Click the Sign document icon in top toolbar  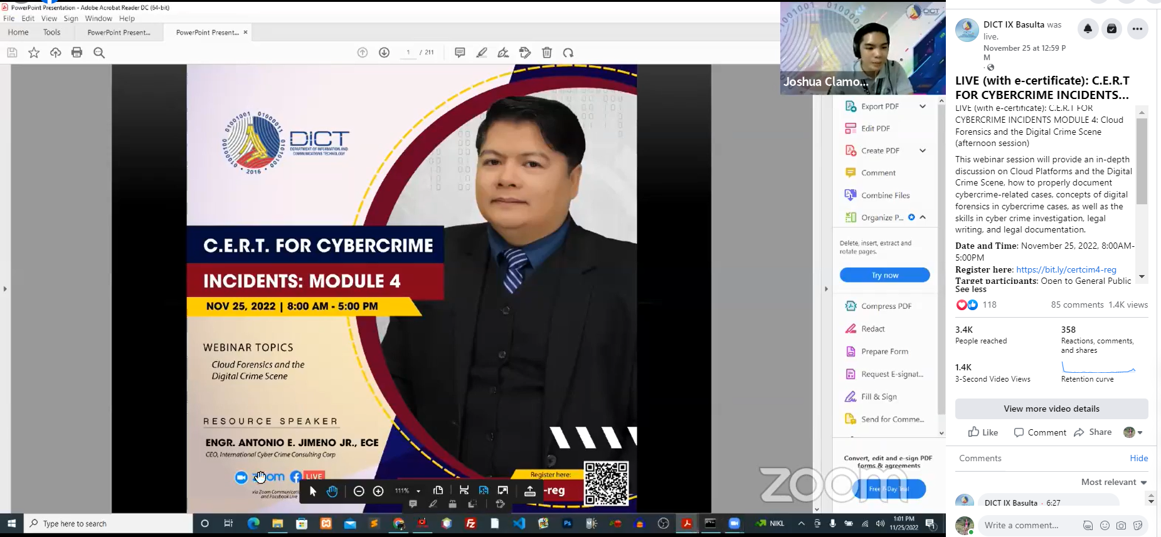pos(503,53)
